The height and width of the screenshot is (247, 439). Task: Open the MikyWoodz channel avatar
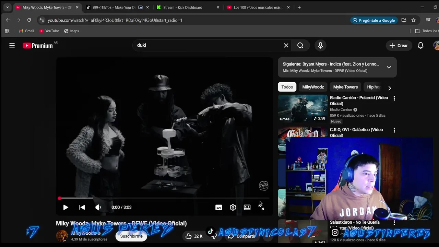62,236
